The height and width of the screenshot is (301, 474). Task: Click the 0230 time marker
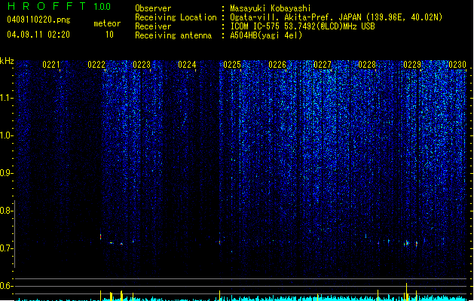coord(457,65)
